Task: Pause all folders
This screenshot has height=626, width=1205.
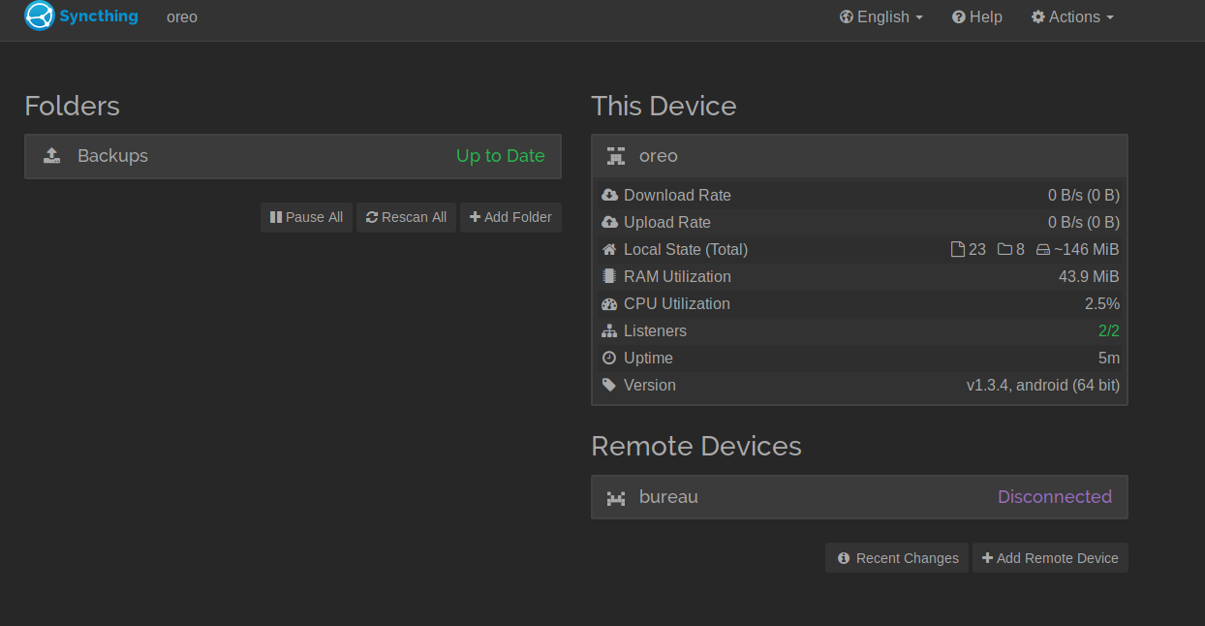Action: tap(306, 217)
